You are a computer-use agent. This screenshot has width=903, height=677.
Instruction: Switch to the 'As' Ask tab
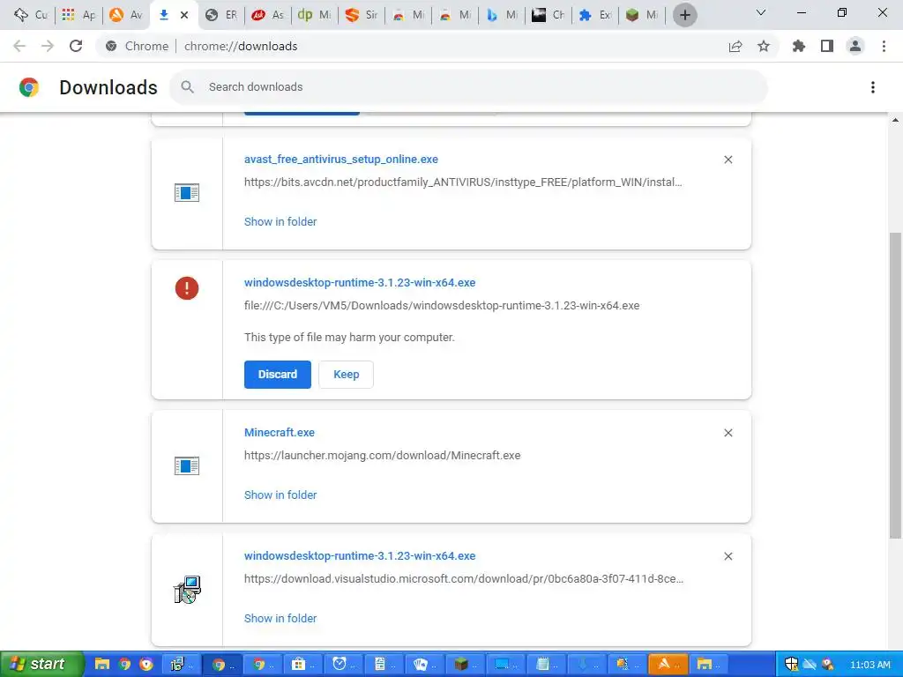268,15
